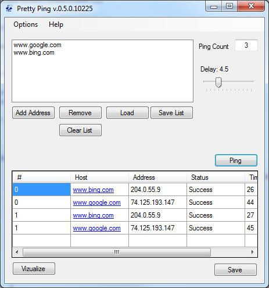Open www.google.com link in row 0
The width and height of the screenshot is (269, 288).
coord(96,202)
